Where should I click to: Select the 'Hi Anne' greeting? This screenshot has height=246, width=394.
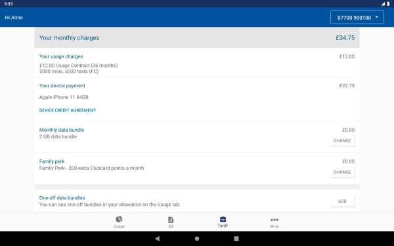click(14, 18)
